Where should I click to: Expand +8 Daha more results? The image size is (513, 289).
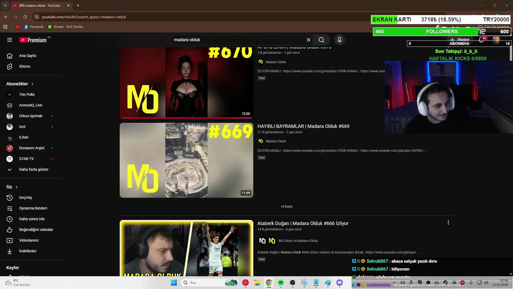[x=287, y=206]
